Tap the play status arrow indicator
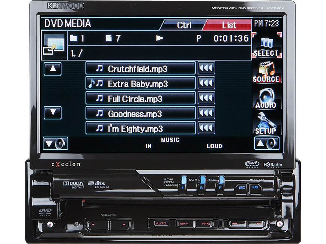The width and height of the screenshot is (326, 244). [159, 38]
